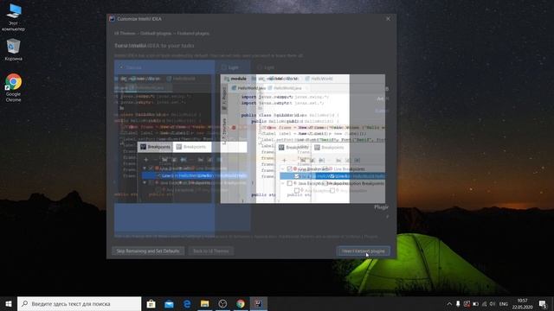Open Mail app from taskbar
554x311 pixels.
[x=169, y=303]
